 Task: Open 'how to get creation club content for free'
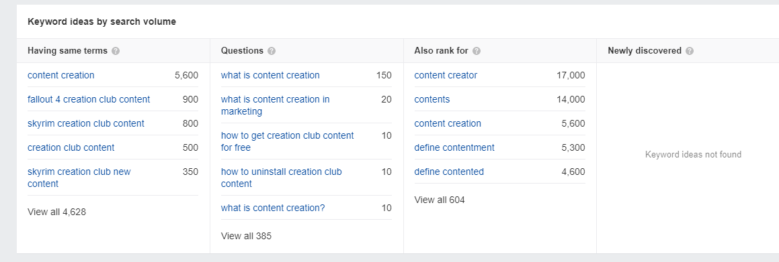[x=288, y=141]
